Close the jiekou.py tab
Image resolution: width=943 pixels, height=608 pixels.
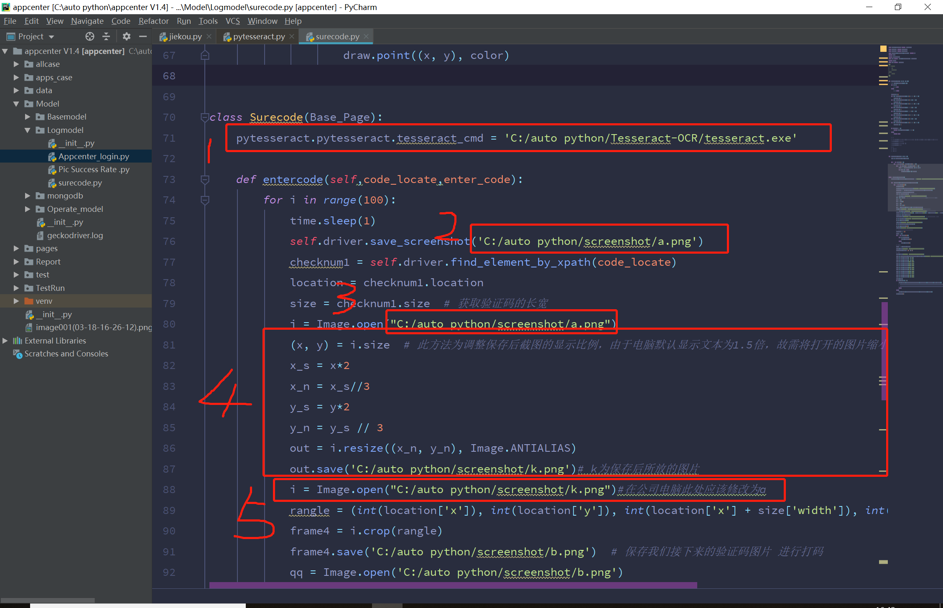coord(209,37)
